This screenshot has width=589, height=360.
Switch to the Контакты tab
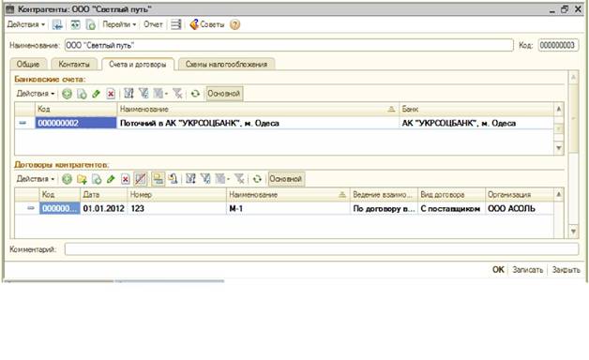(x=74, y=64)
